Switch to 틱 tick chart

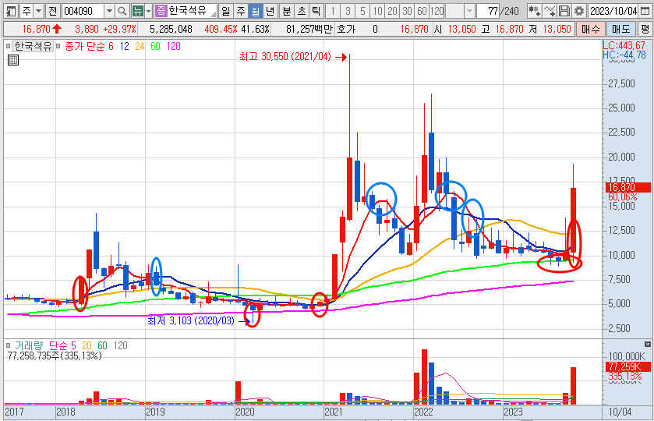click(316, 11)
